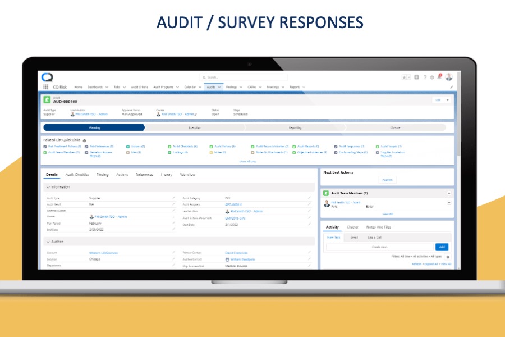Viewport: 505px width, 337px height.
Task: Open the Help question mark icon
Action: [x=425, y=77]
